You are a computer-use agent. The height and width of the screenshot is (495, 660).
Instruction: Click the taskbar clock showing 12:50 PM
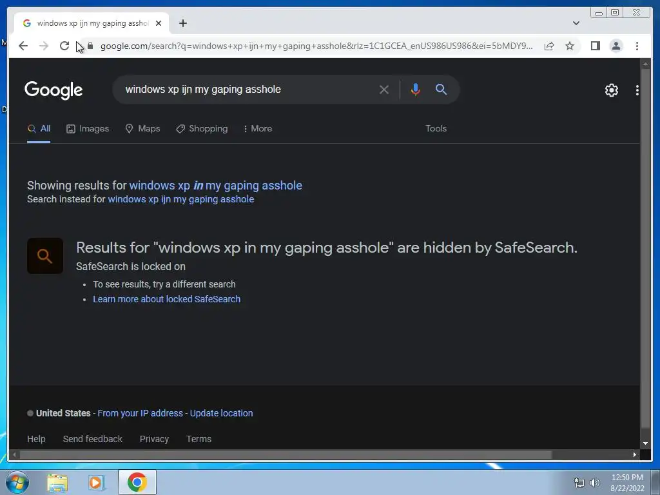[x=627, y=483]
